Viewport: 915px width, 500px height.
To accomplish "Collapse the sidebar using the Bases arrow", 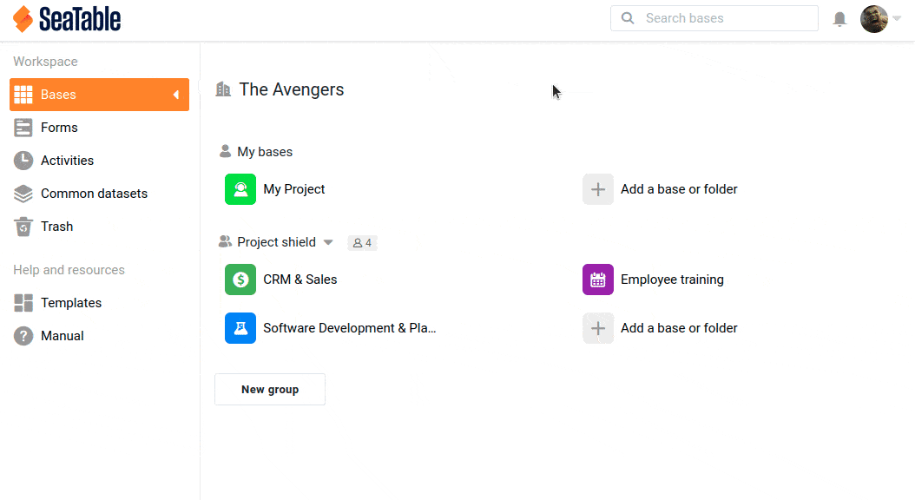I will click(175, 95).
